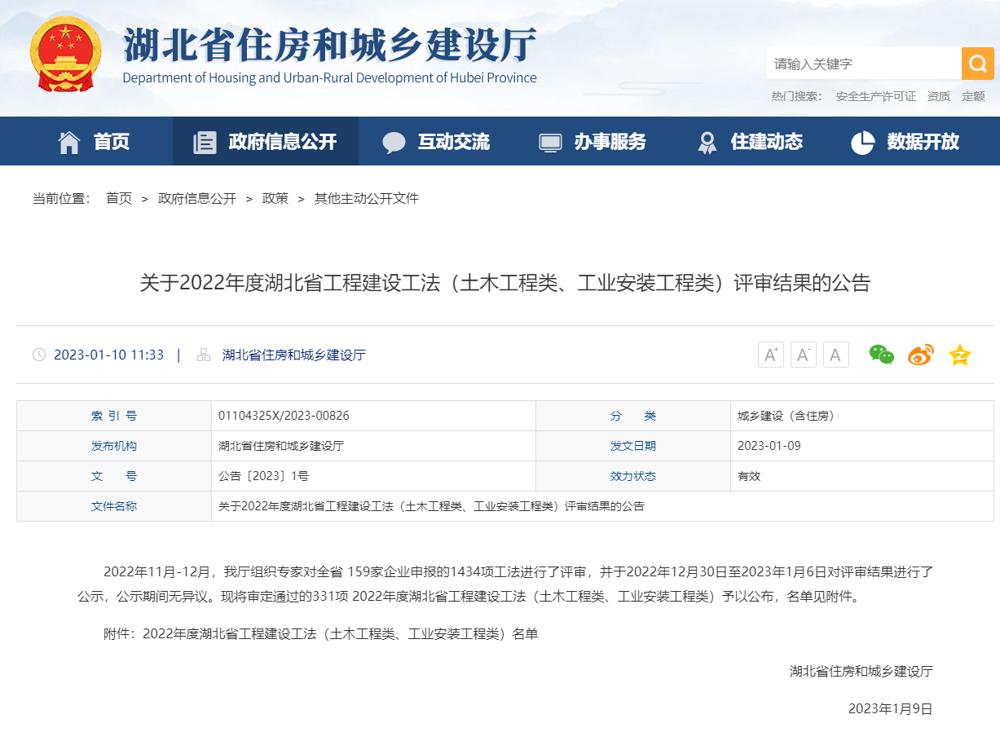Click the orange search magnifier button
This screenshot has height=732, width=1000.
(977, 64)
